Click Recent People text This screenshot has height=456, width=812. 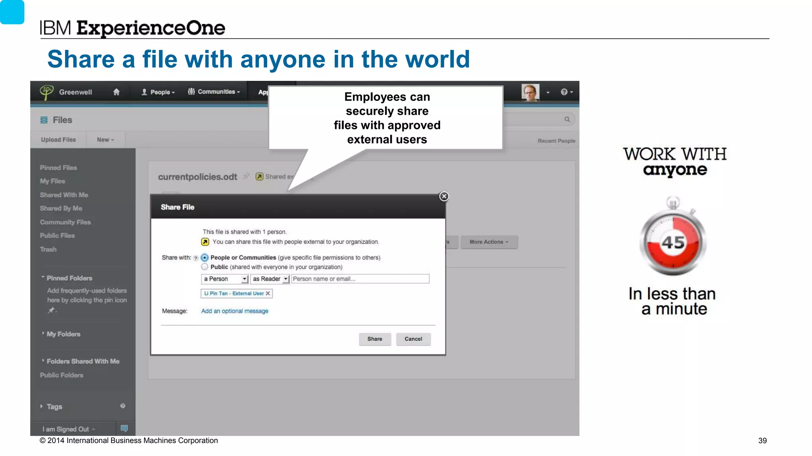556,141
